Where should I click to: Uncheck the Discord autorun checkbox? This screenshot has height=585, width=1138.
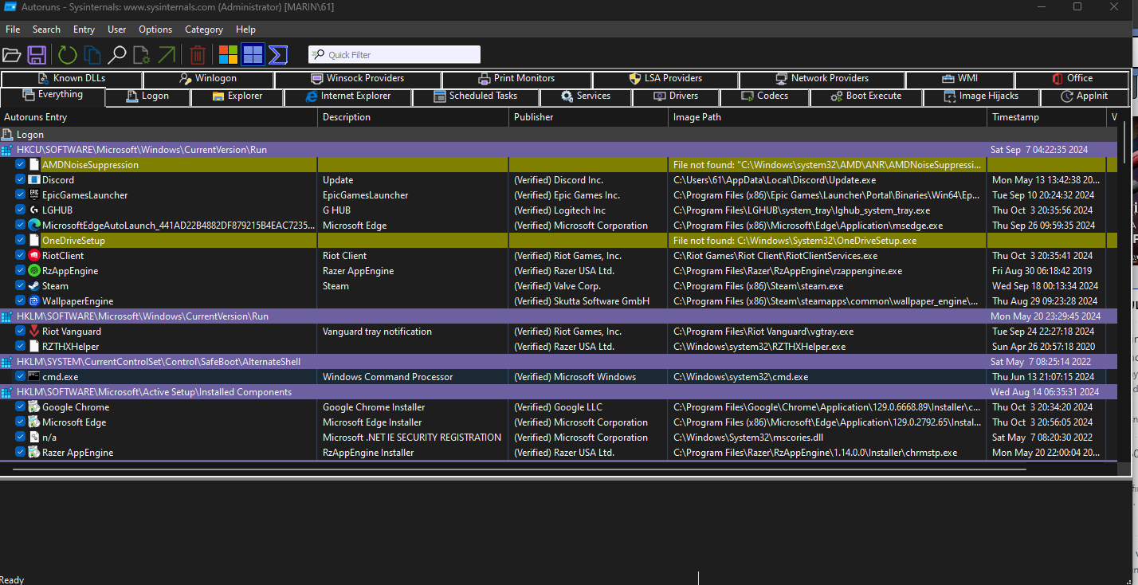(x=21, y=180)
